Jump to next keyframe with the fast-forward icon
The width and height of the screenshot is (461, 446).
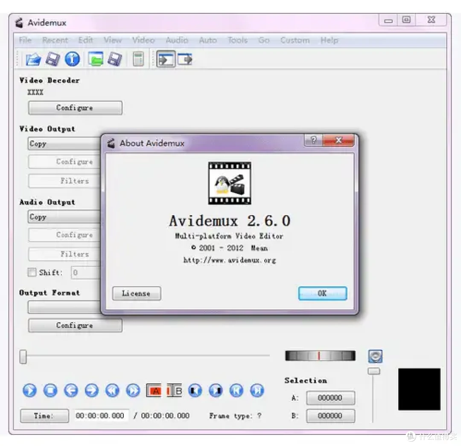coord(133,391)
